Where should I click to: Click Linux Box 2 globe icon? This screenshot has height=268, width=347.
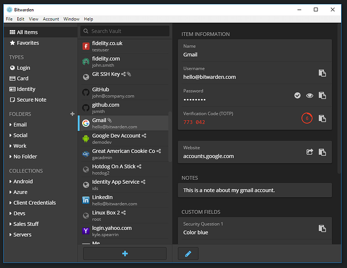click(x=86, y=215)
